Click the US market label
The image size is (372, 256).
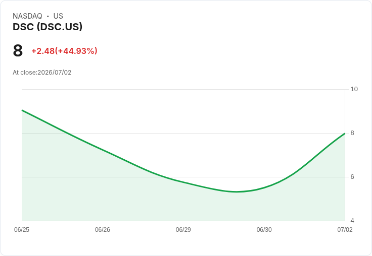click(x=58, y=16)
